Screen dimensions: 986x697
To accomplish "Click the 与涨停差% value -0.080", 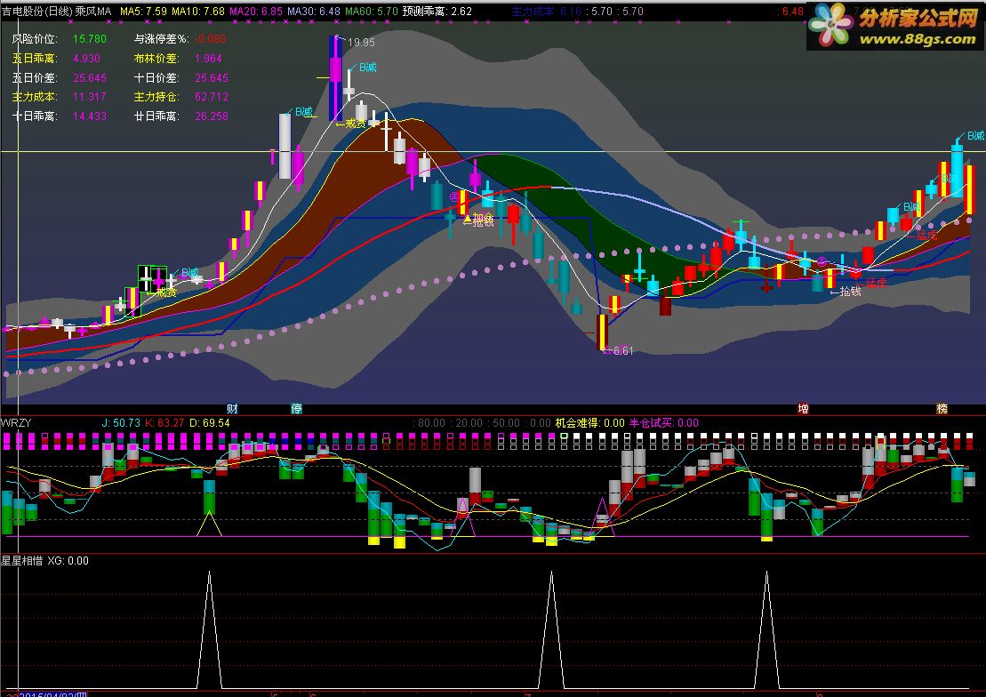I will 210,39.
